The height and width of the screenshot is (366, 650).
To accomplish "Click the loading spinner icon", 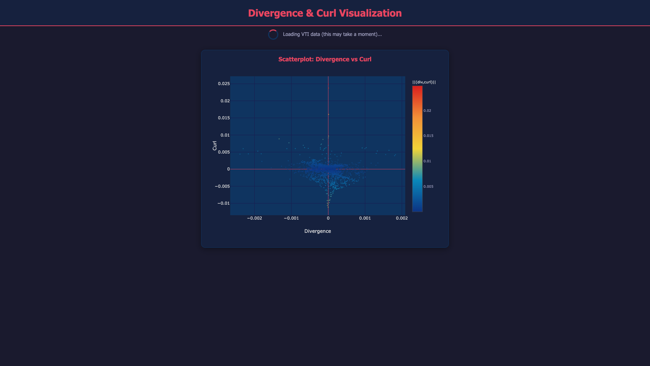I will tap(273, 35).
